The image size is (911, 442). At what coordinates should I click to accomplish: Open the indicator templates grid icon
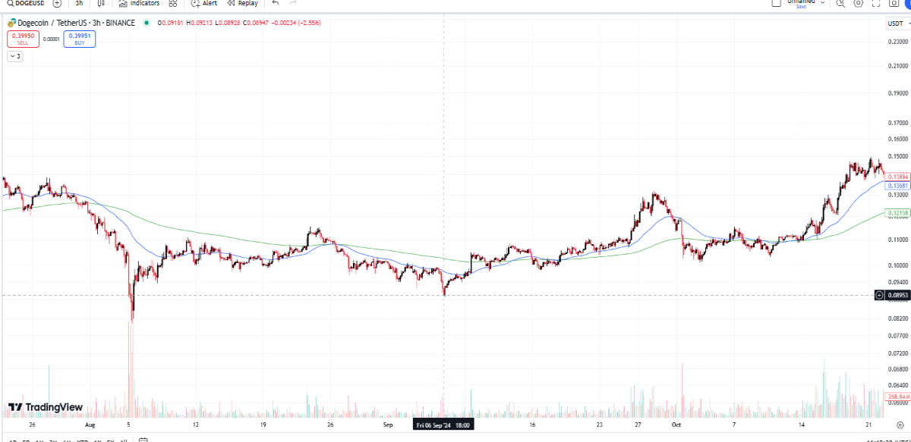173,3
